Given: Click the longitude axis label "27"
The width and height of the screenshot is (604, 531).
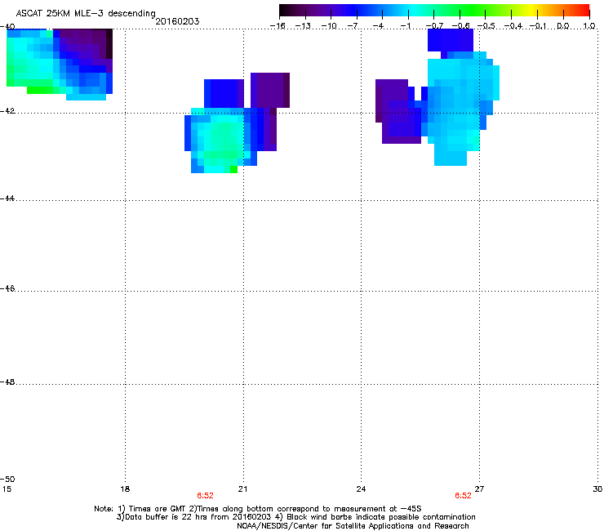Looking at the screenshot, I should (479, 489).
